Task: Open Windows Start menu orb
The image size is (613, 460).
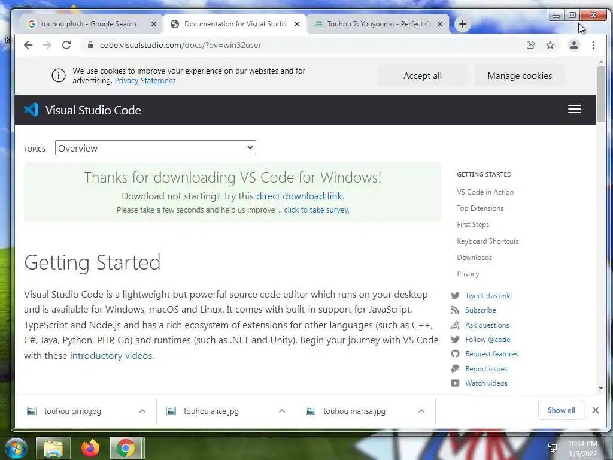Action: click(x=16, y=448)
